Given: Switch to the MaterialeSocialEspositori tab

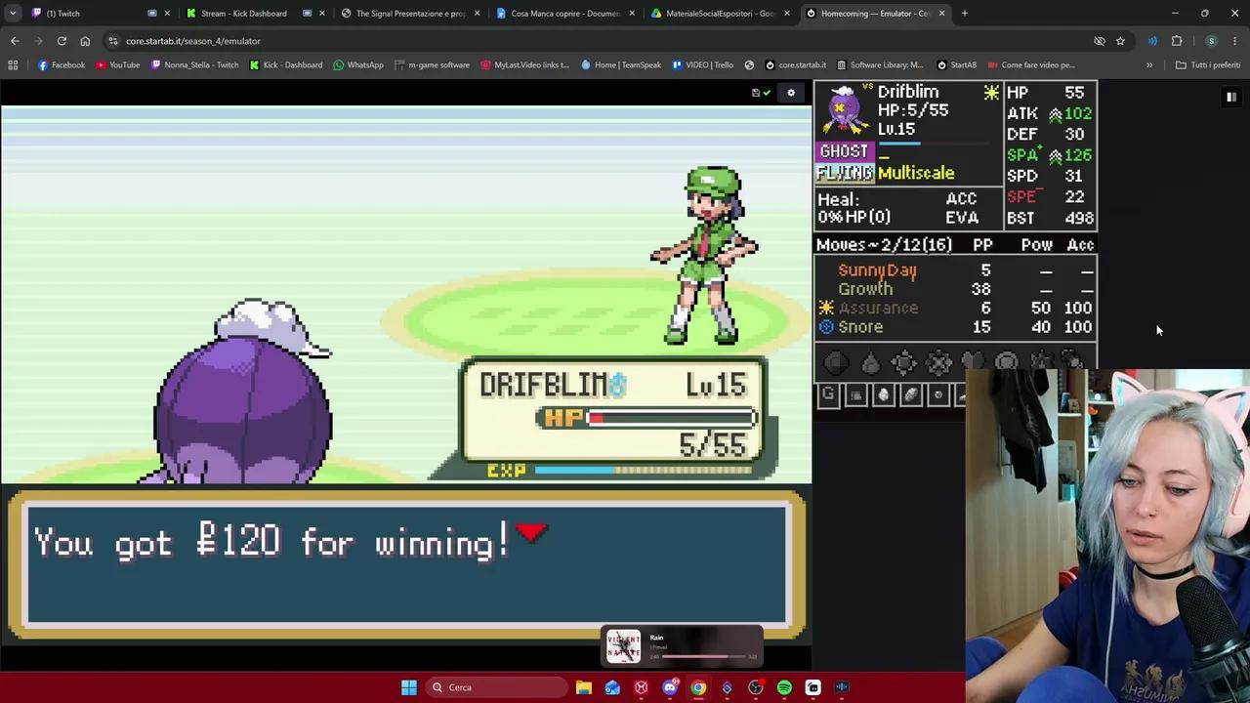Looking at the screenshot, I should [x=721, y=13].
